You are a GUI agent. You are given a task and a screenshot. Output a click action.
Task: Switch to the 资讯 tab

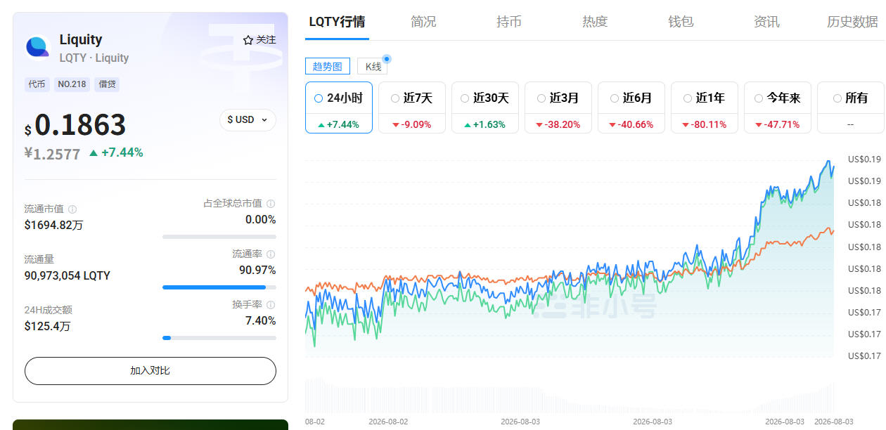[x=766, y=22]
